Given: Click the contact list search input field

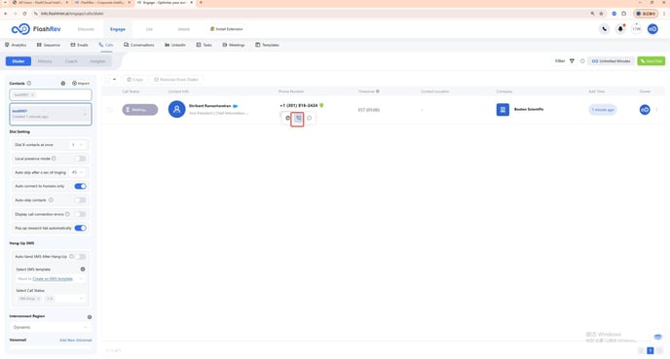Looking at the screenshot, I should tap(51, 94).
